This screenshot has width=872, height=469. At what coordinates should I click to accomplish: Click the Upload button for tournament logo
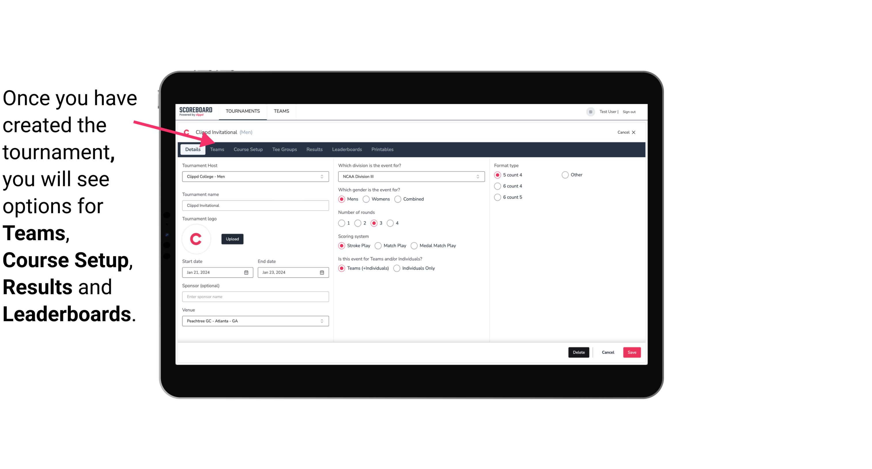click(x=232, y=239)
